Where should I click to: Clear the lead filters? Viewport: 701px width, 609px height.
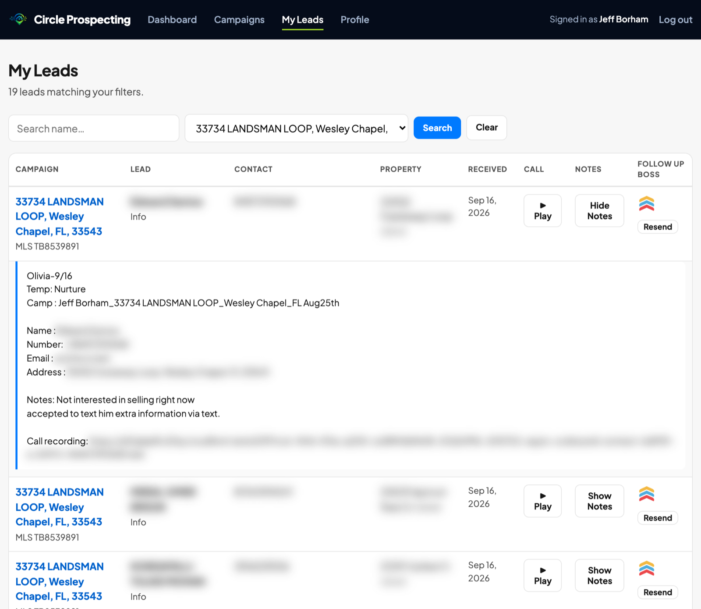[x=487, y=128]
